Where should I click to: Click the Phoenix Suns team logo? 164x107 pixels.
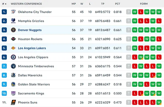[x=13, y=102]
